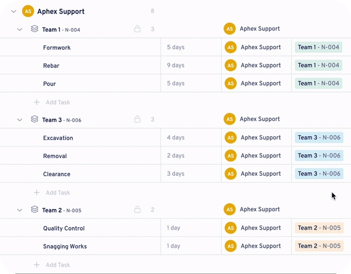
Task: Click the Team 2 stacked layers icon
Action: 35,210
